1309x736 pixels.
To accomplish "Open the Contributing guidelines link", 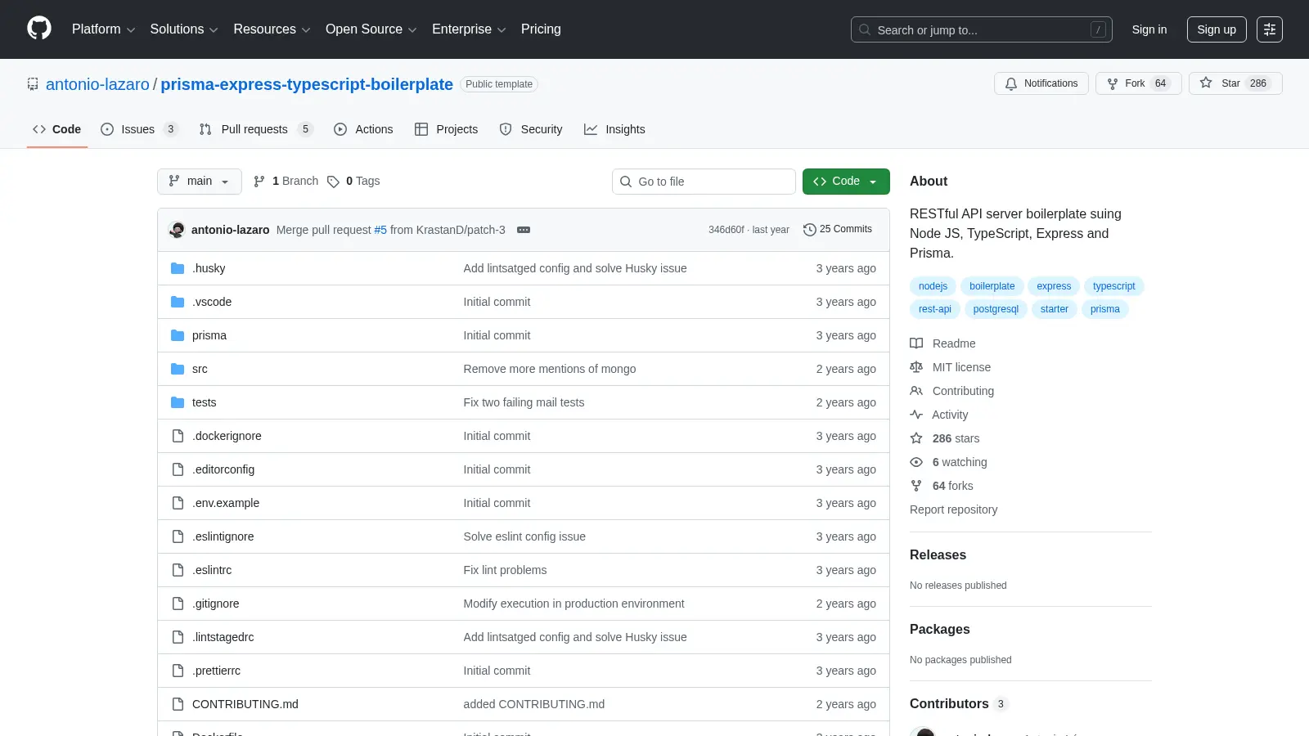I will click(952, 391).
